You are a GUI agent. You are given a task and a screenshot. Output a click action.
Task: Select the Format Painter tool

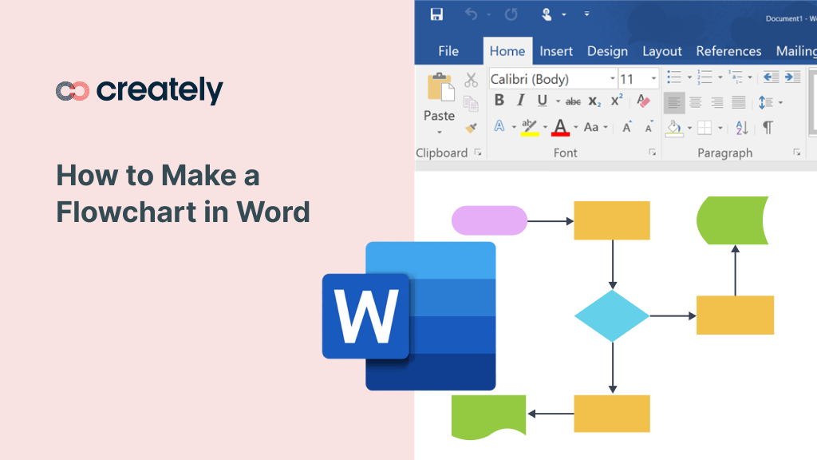point(470,127)
